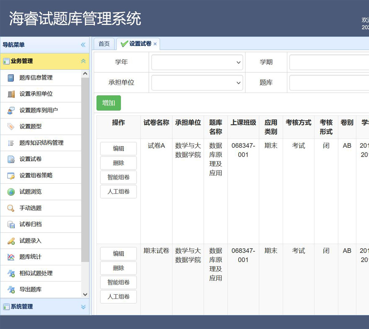This screenshot has width=369, height=329.
Task: Expand the 系统管理 accordion section
Action: click(x=83, y=307)
